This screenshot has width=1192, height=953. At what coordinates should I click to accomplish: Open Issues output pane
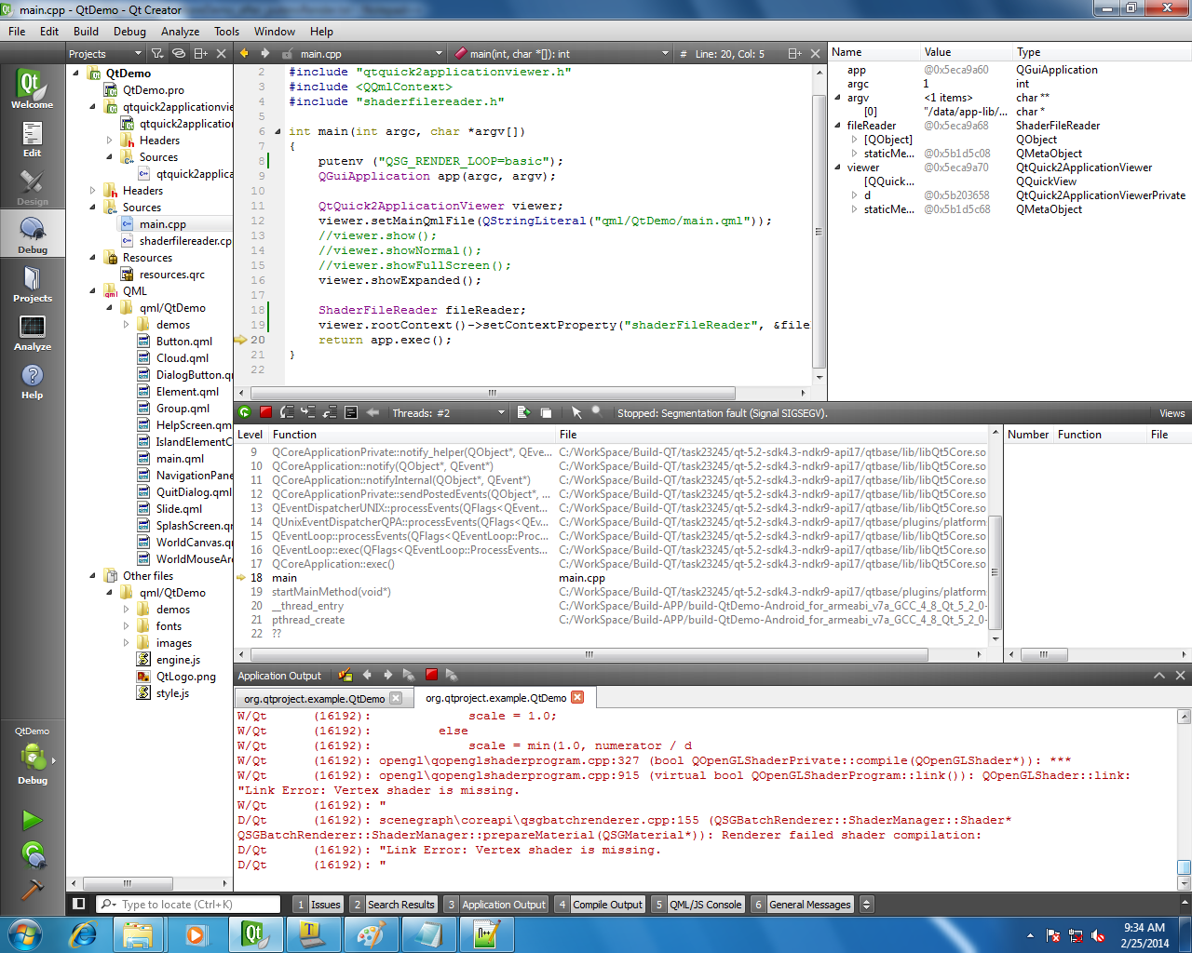[x=317, y=904]
